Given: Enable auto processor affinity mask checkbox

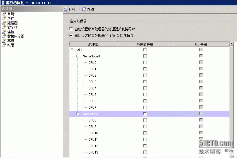Looking at the screenshot, I should click(x=71, y=29).
